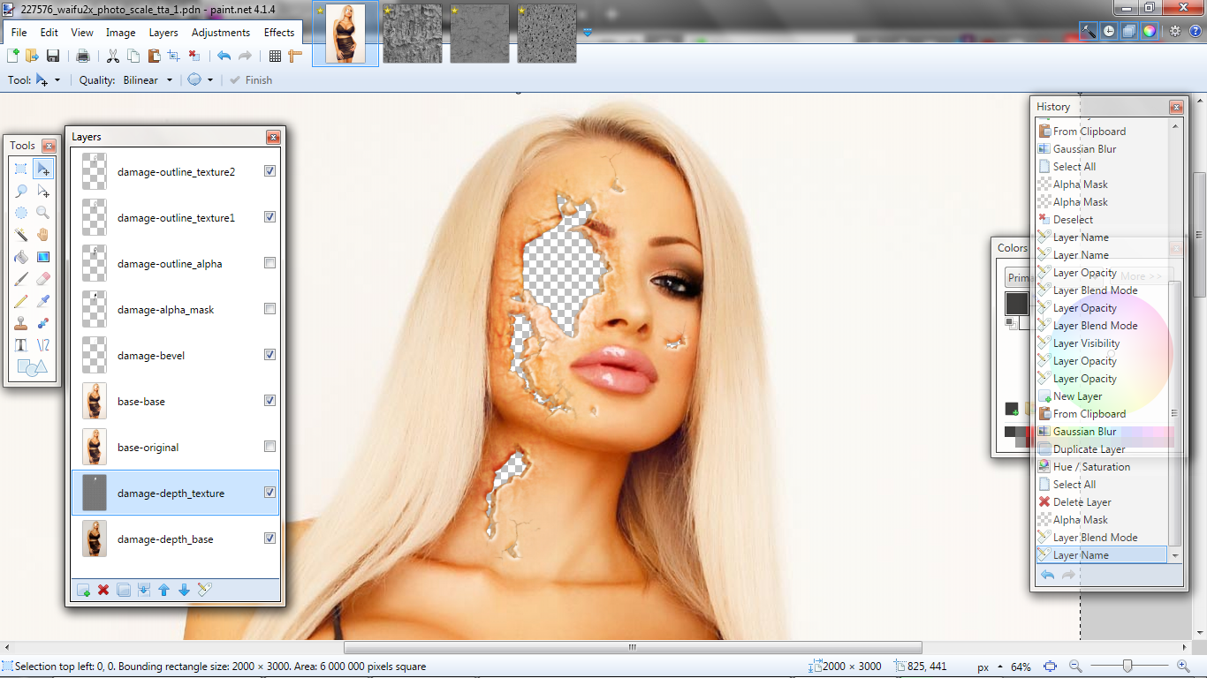Select the Magic Wand tool
The image size is (1207, 678).
[21, 235]
